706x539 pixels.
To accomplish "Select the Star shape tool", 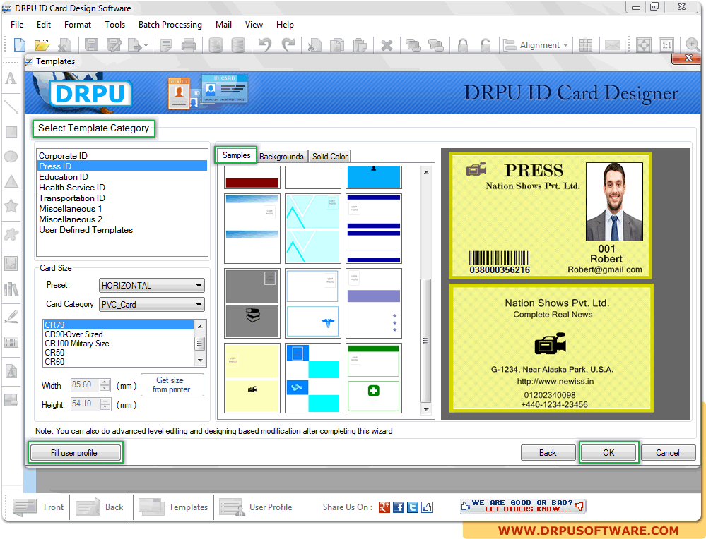I will point(11,206).
